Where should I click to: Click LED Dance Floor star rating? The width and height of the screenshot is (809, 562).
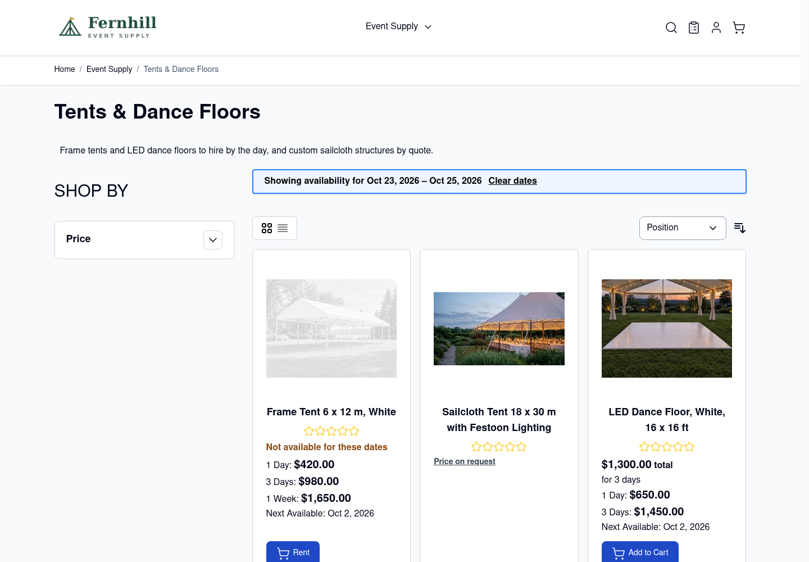[x=667, y=447]
